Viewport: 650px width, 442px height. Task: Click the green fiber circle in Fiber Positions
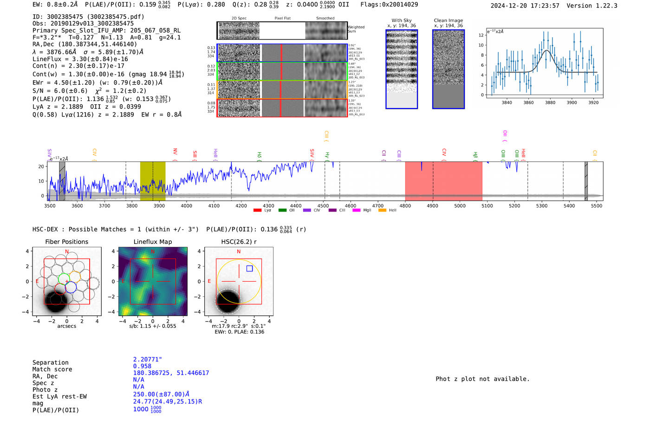tap(64, 279)
